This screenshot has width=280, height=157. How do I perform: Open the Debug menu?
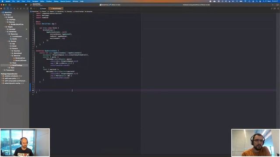click(56, 1)
